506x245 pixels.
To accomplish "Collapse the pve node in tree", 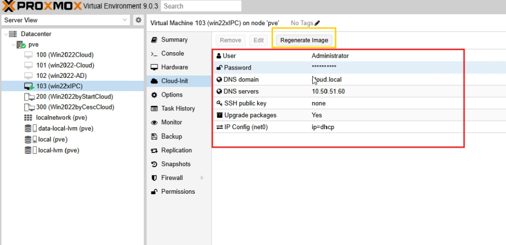I will click(x=12, y=44).
